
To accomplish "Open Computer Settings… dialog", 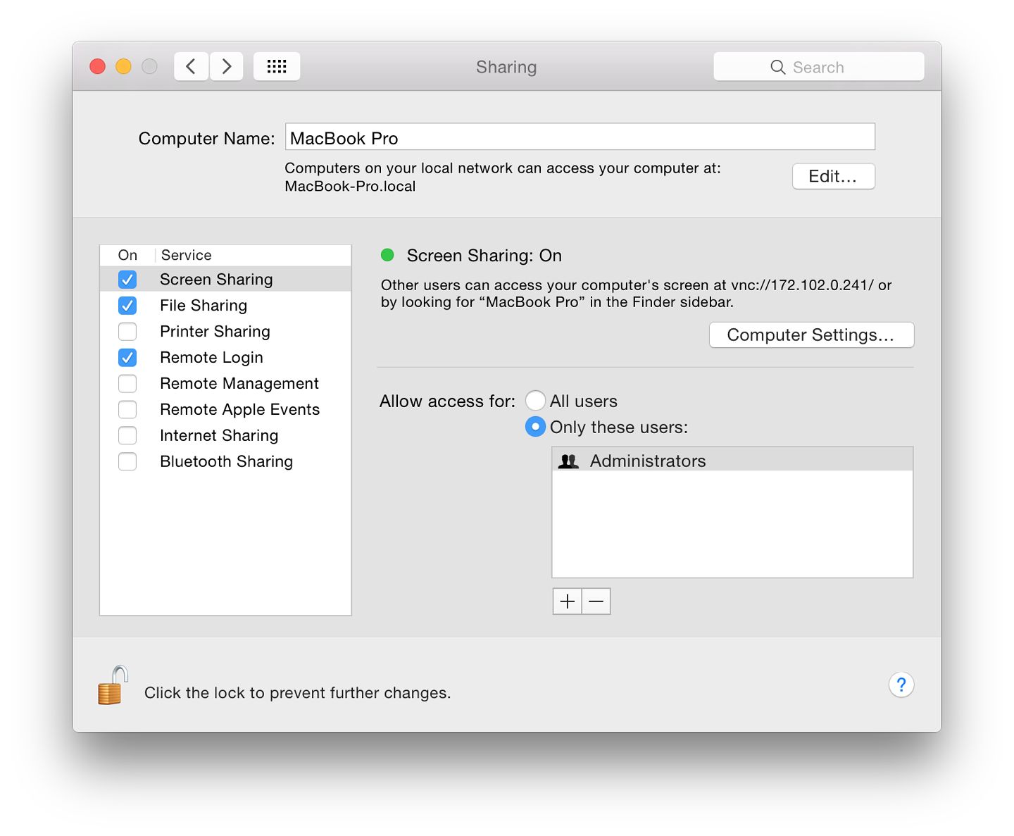I will point(811,335).
